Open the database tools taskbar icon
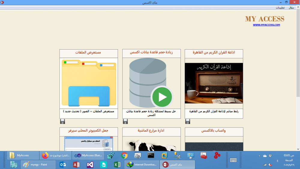This screenshot has width=300, height=169. pos(177,155)
